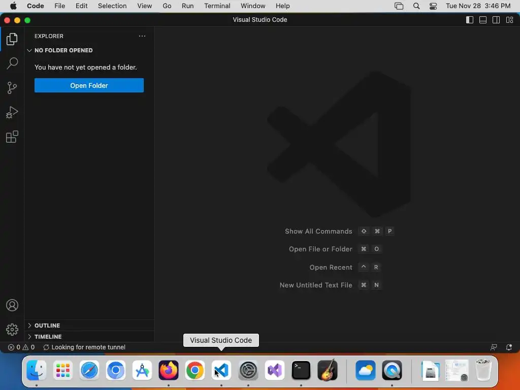
Task: Open the Apple menu
Action: tap(13, 6)
